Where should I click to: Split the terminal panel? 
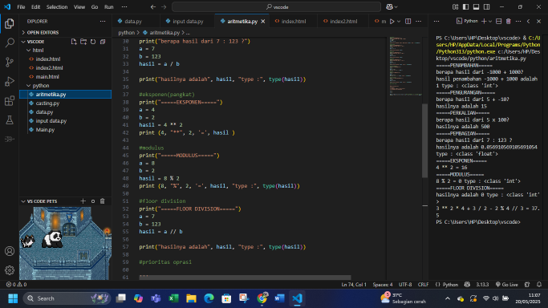click(499, 22)
